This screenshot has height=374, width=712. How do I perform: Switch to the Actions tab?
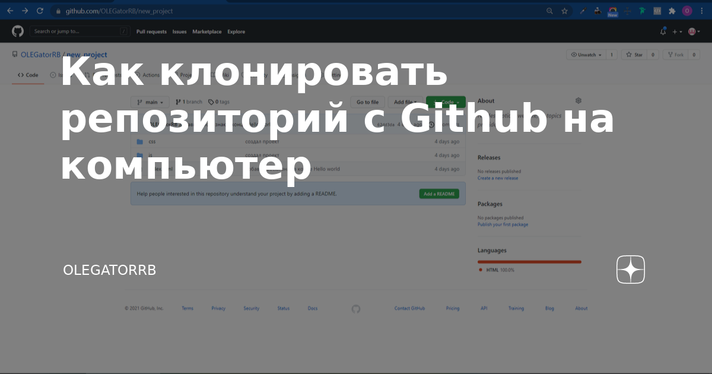pyautogui.click(x=147, y=75)
